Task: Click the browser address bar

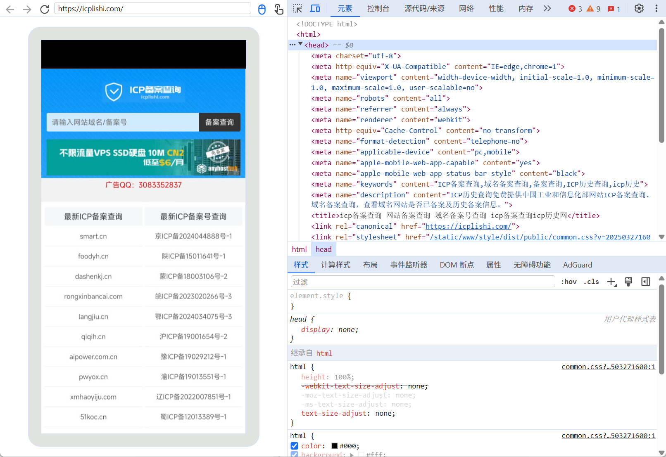Action: 152,8
